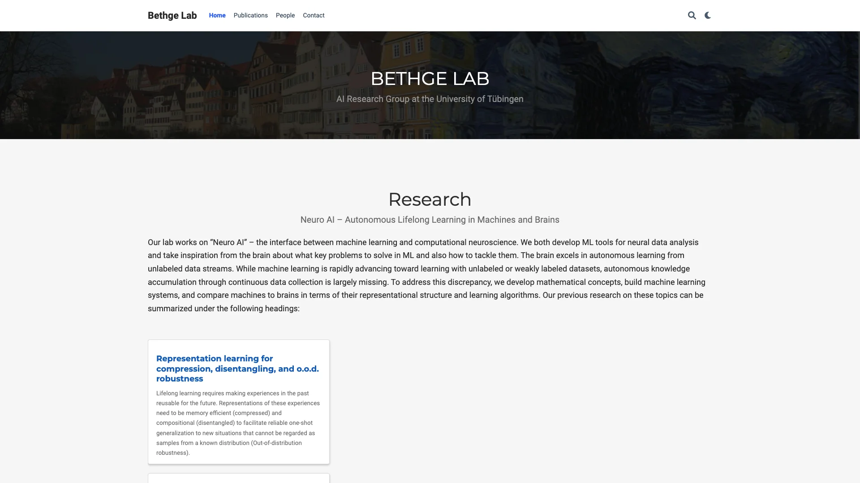Open the Contact page
The width and height of the screenshot is (860, 483).
click(x=314, y=15)
